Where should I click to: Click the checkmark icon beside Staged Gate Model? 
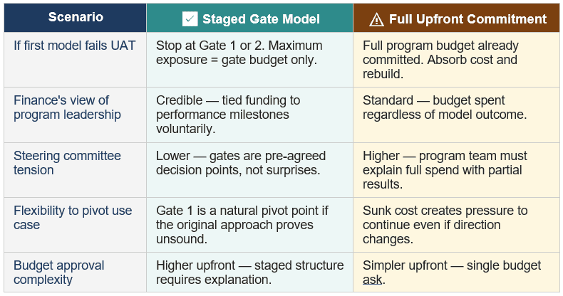click(190, 19)
